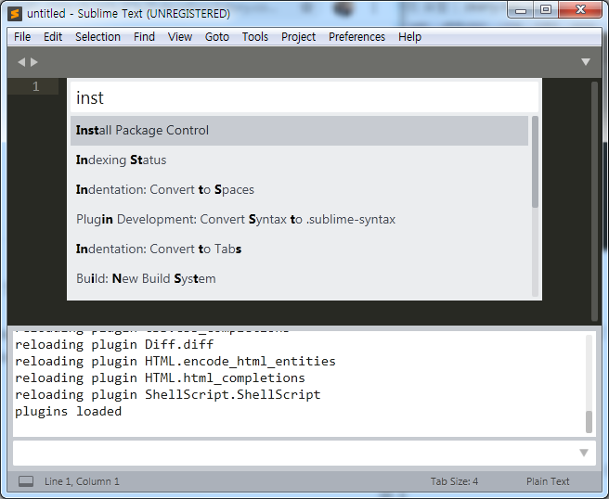
Task: Open the Find menu
Action: (144, 37)
